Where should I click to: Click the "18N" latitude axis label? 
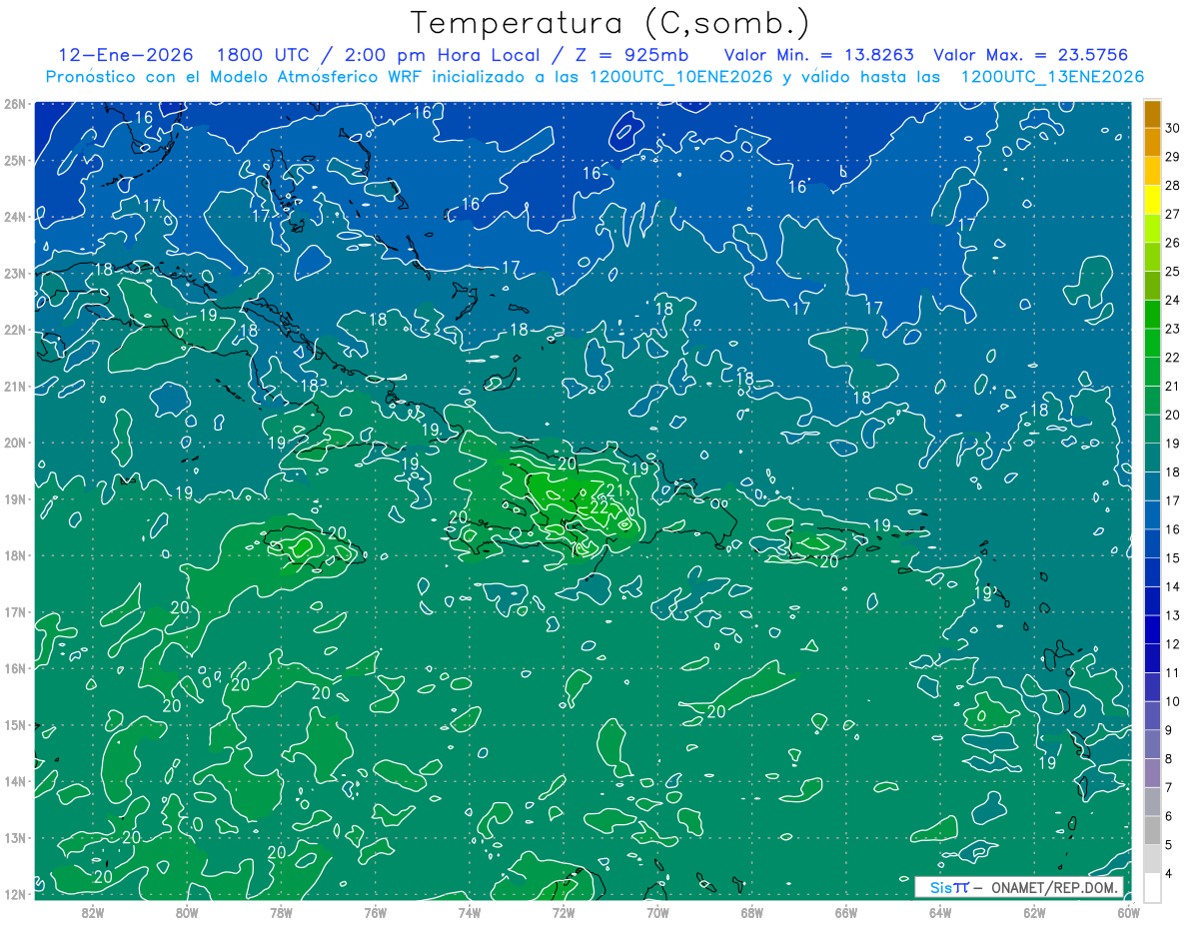pos(15,555)
